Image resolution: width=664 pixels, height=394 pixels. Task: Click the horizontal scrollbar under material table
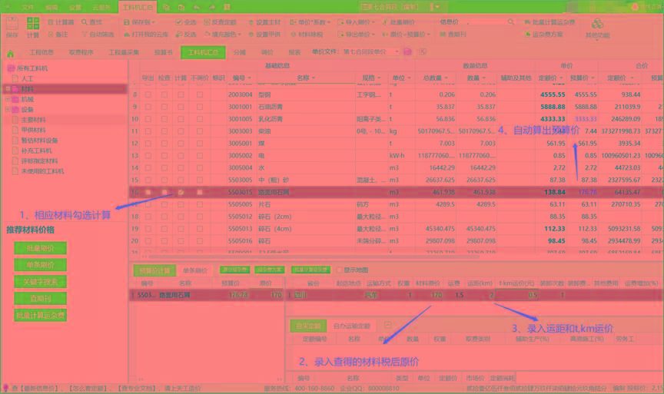point(314,257)
